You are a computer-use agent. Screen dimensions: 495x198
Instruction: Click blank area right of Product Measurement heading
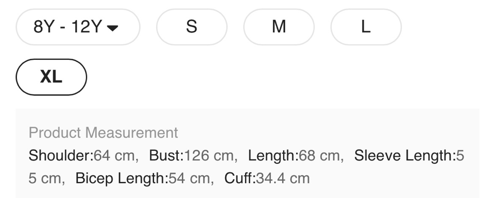[329, 132]
